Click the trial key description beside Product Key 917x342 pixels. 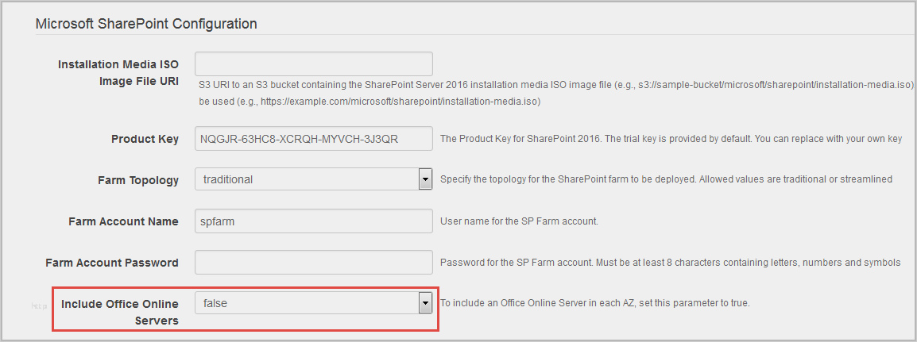point(671,139)
